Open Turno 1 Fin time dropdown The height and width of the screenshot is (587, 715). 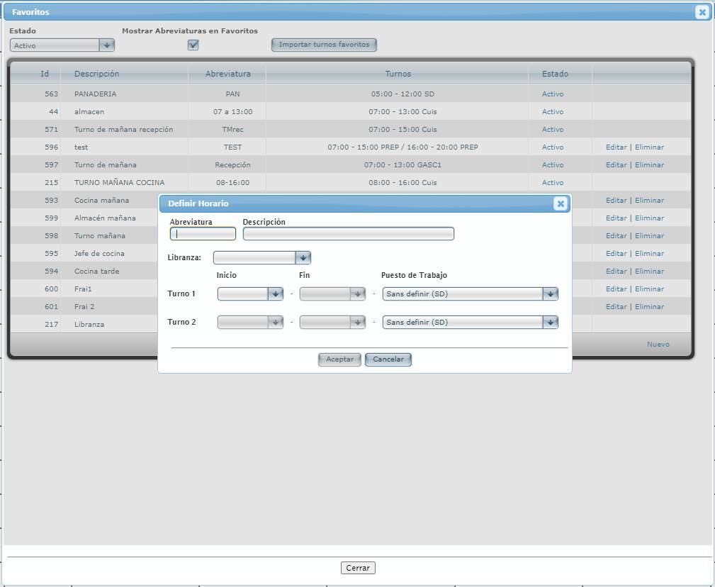point(357,294)
